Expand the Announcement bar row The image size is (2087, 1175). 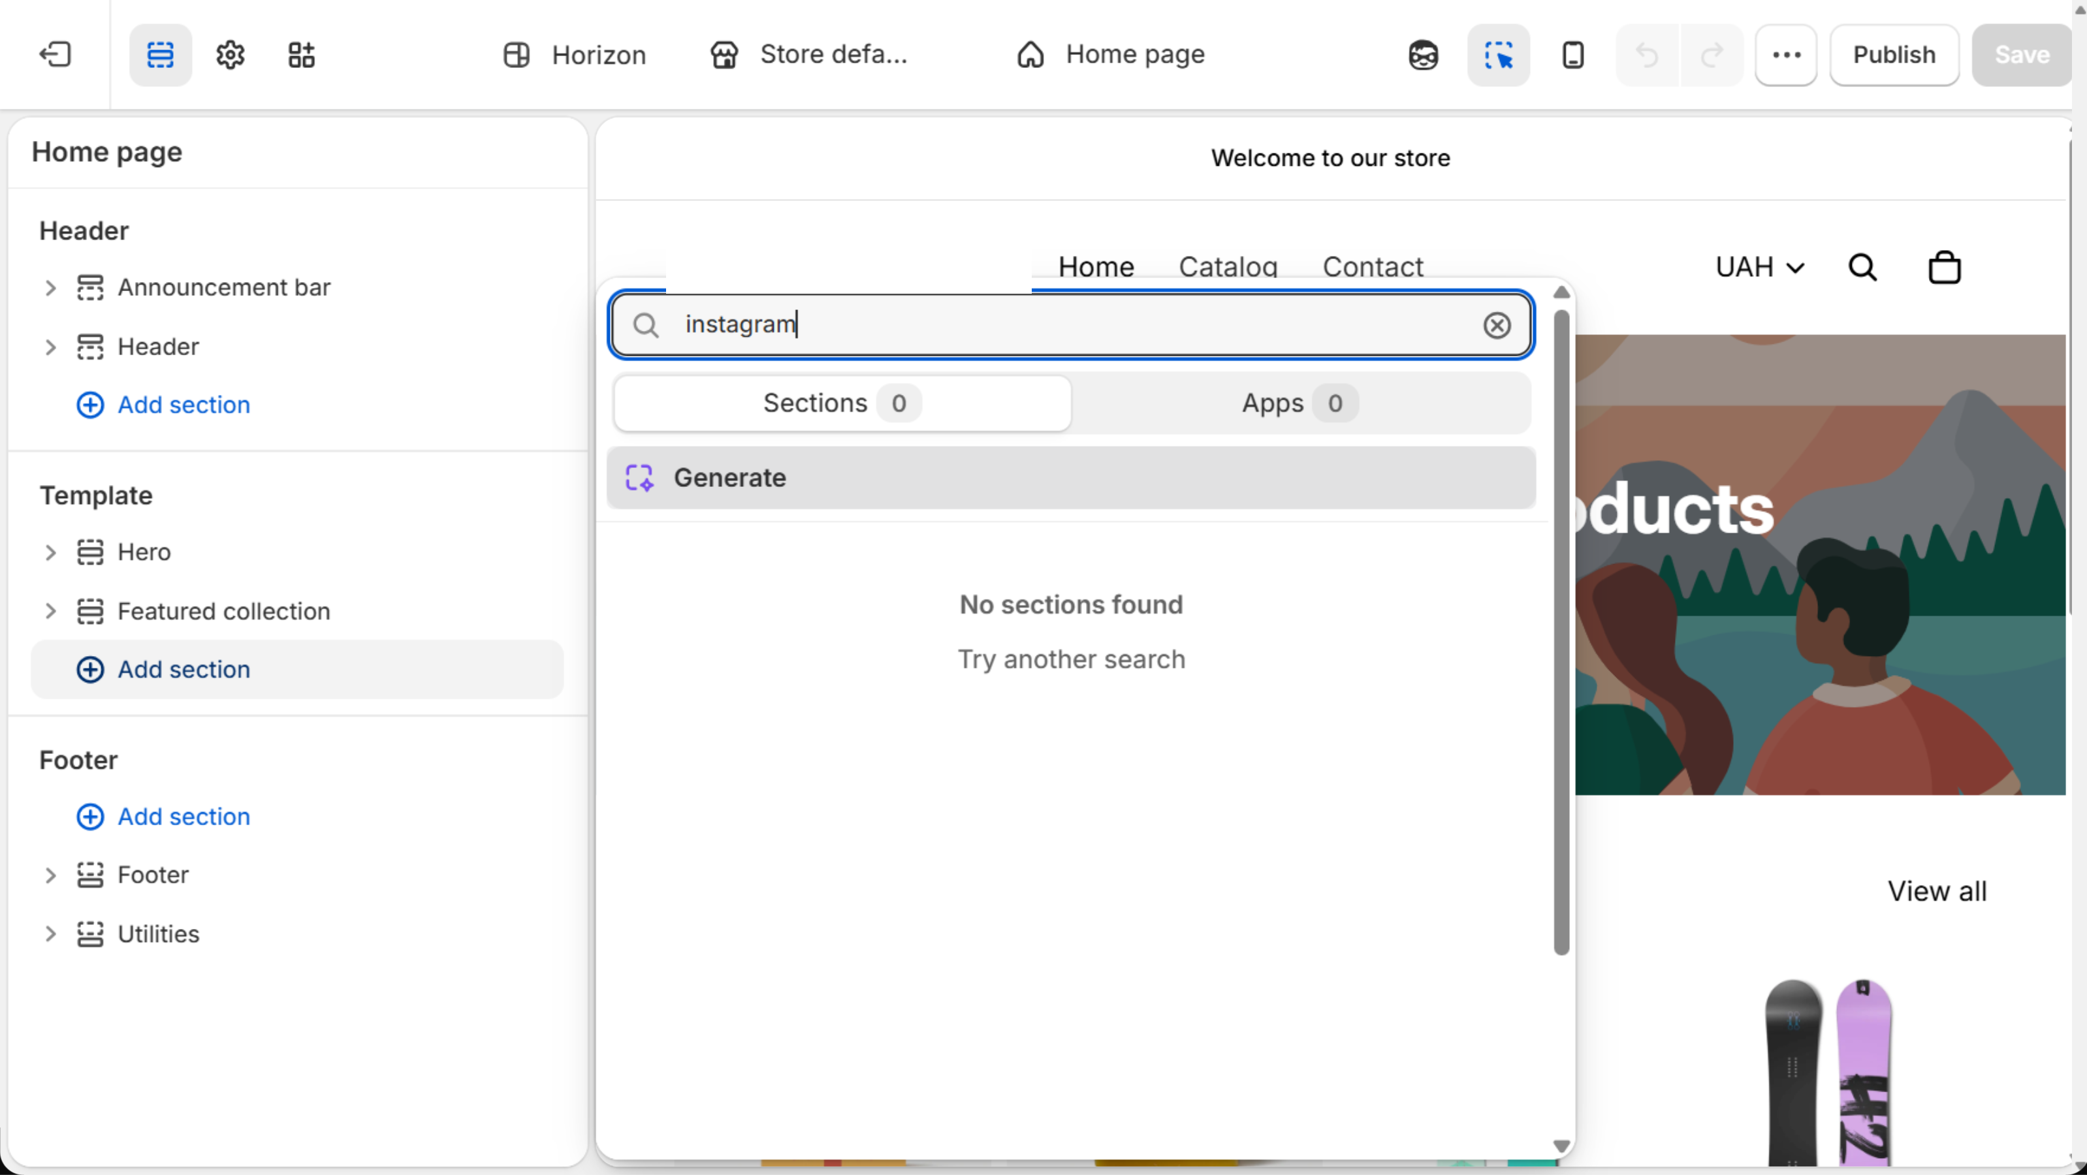50,287
